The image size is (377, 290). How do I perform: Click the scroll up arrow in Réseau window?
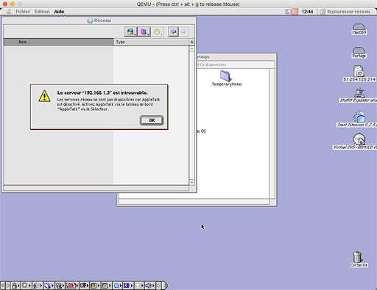point(192,48)
